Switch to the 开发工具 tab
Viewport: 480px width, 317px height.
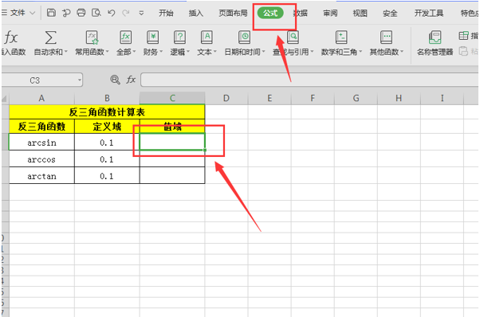coord(429,14)
